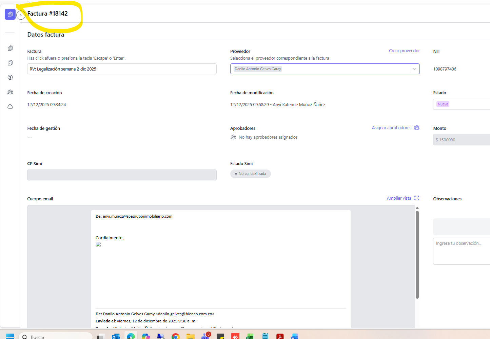Click the group icon beside Asignar aprobadores
The image size is (490, 339).
417,127
